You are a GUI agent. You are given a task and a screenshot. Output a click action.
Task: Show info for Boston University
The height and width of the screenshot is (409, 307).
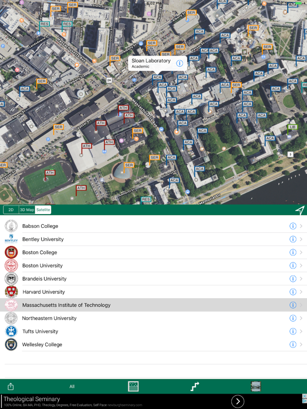tap(293, 266)
